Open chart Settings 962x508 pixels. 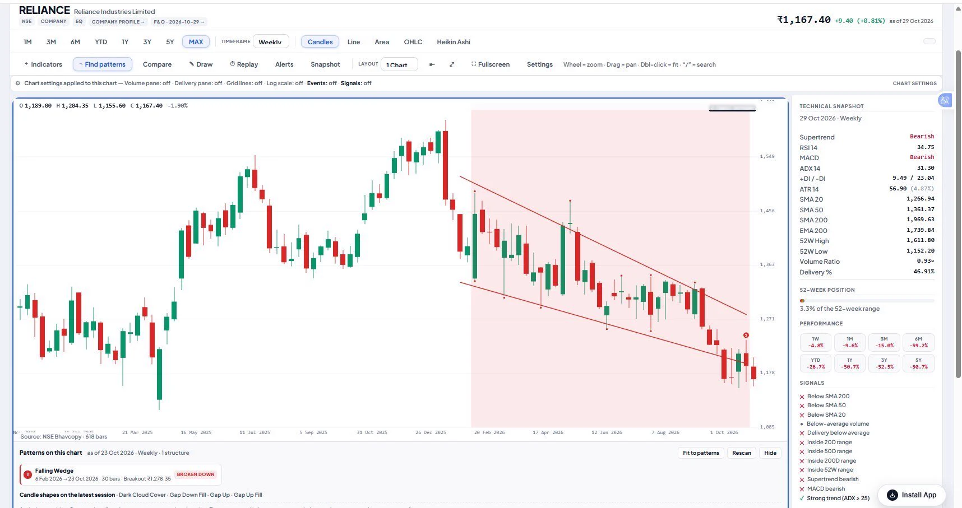[x=539, y=64]
